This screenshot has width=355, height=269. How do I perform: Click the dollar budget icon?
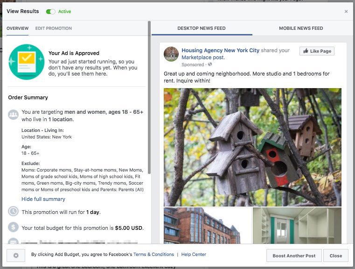(13, 227)
